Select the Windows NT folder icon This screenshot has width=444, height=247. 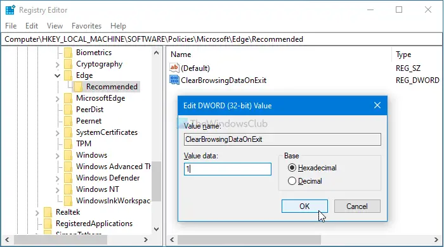point(69,189)
